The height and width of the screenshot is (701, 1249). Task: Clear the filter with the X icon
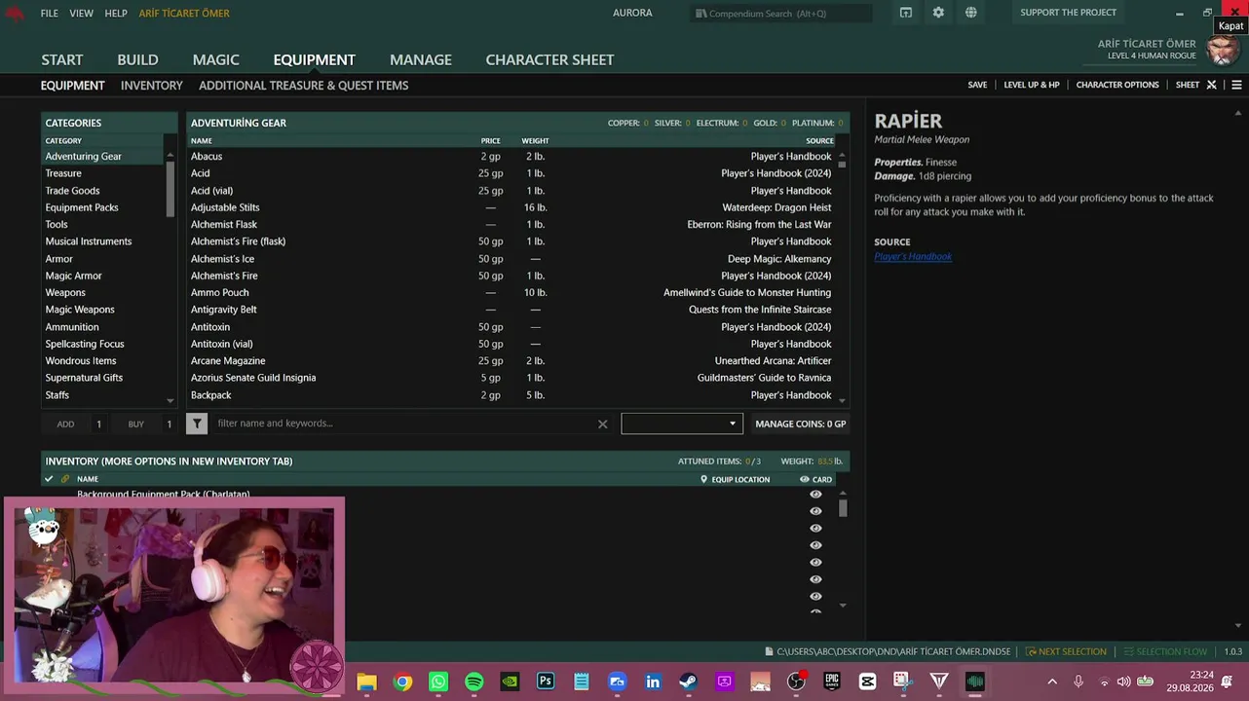(602, 424)
